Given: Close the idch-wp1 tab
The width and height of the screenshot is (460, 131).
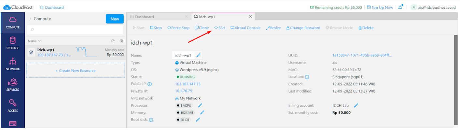Looking at the screenshot, I should (x=250, y=17).
